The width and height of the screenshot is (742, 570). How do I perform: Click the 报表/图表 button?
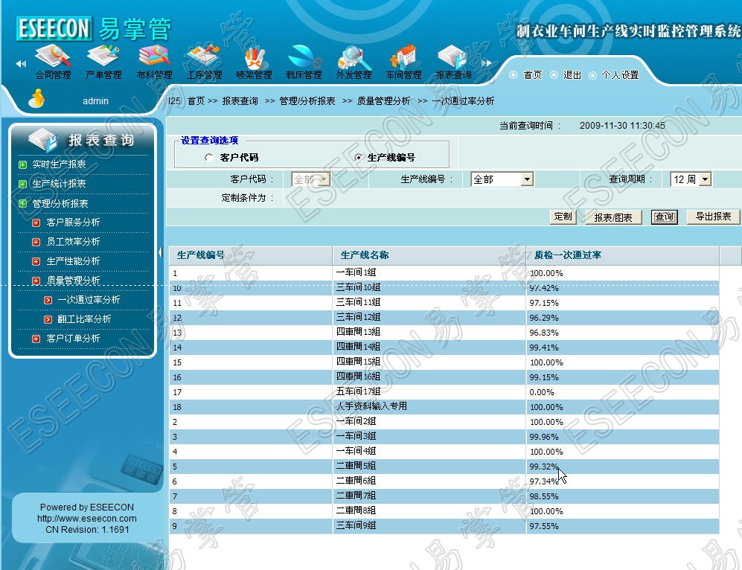point(613,217)
